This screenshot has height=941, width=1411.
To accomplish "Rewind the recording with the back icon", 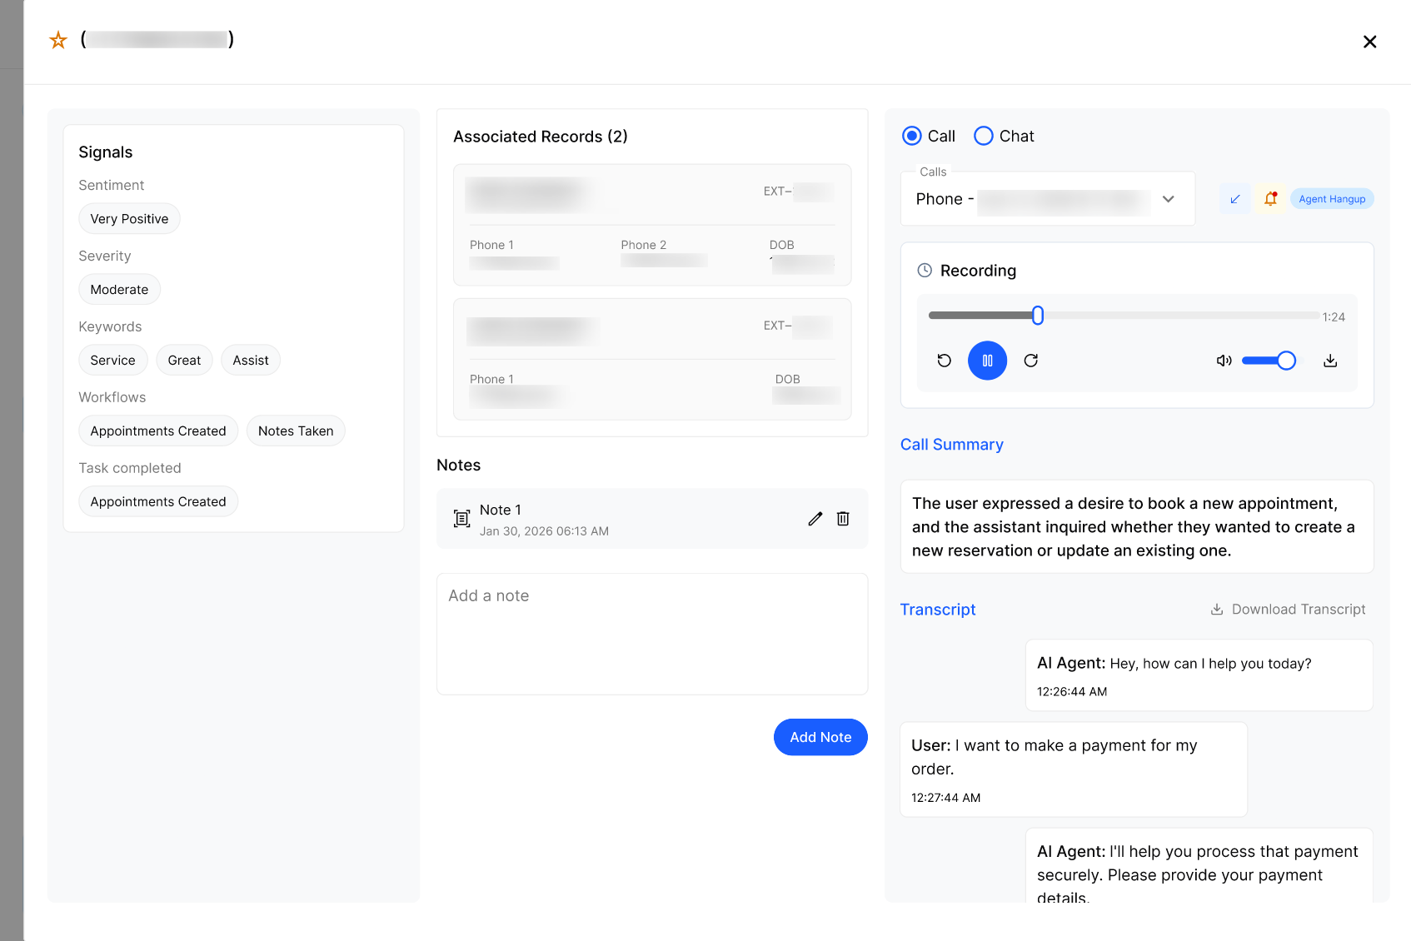I will click(944, 361).
